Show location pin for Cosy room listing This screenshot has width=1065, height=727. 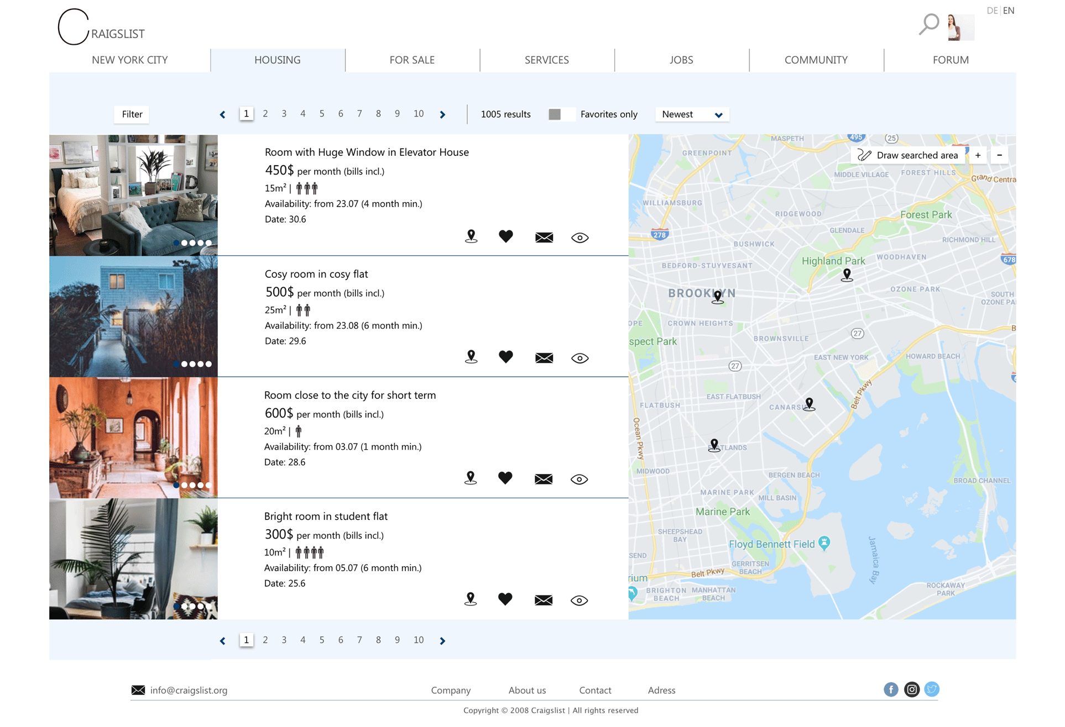coord(471,357)
